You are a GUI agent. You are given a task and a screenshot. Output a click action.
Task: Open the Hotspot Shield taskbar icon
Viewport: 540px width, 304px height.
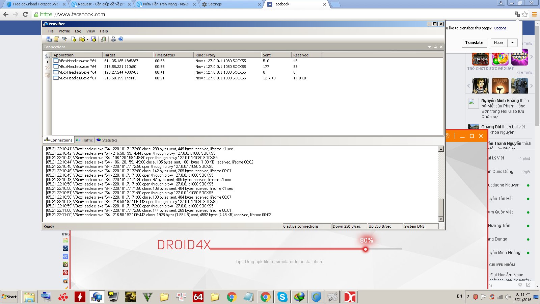coord(316,297)
